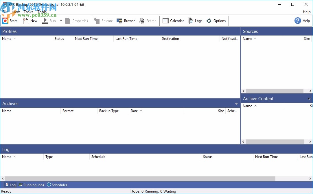Image resolution: width=313 pixels, height=194 pixels.
Task: Click Sources scrollbar left arrow
Action: pyautogui.click(x=243, y=91)
